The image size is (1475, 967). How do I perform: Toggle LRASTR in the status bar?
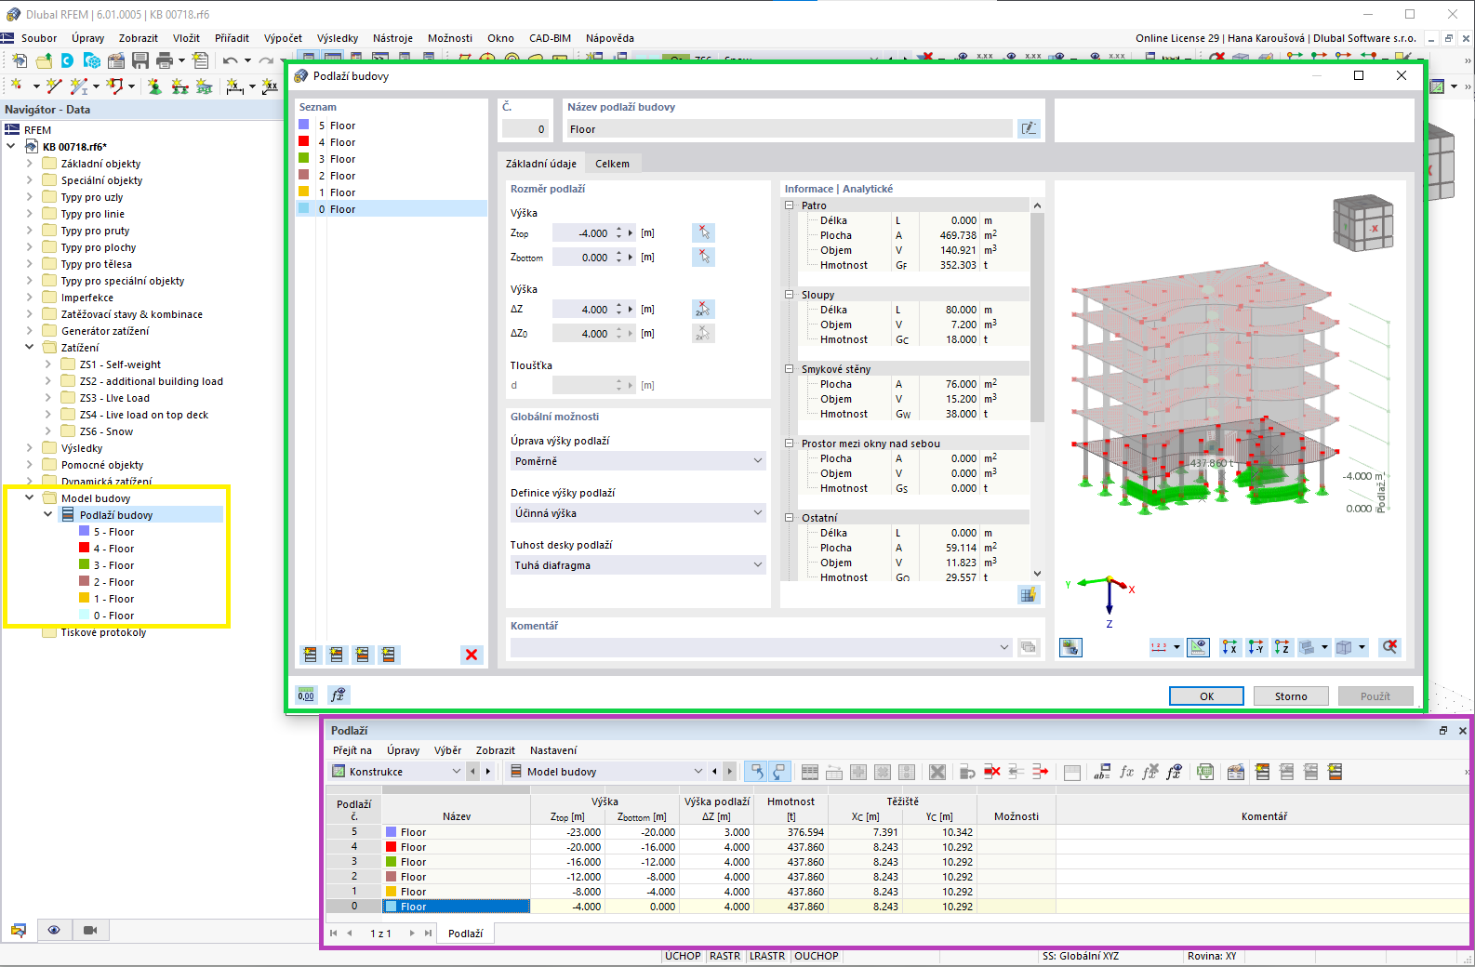(767, 957)
